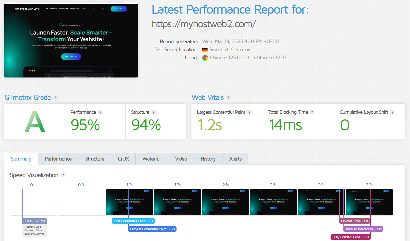Image resolution: width=410 pixels, height=241 pixels.
Task: Switch to the Video tab
Action: pyautogui.click(x=181, y=159)
